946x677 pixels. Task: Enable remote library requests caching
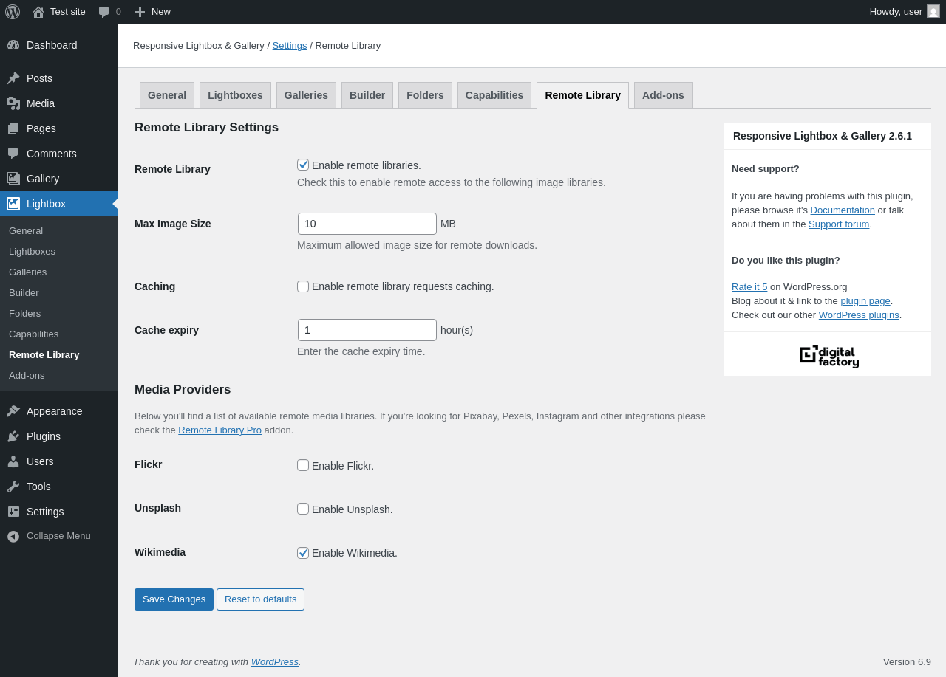tap(303, 286)
